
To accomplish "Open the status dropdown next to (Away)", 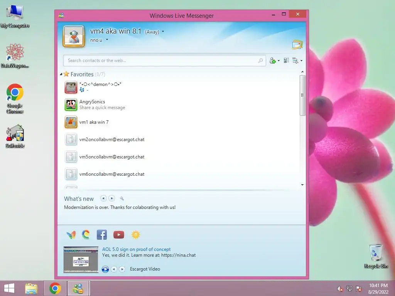I will pyautogui.click(x=163, y=32).
